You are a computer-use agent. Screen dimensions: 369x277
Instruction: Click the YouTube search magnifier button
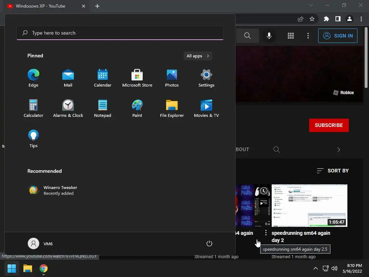(247, 36)
